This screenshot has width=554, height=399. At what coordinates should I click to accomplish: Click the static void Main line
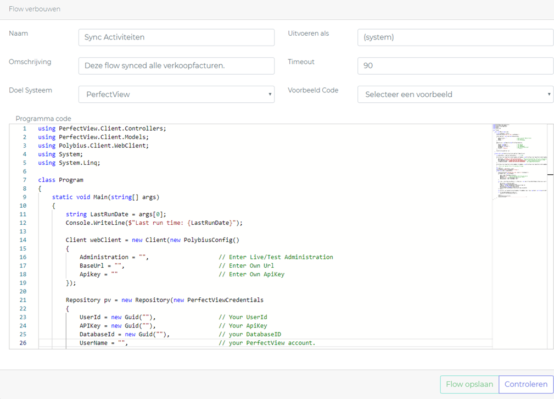(x=105, y=197)
